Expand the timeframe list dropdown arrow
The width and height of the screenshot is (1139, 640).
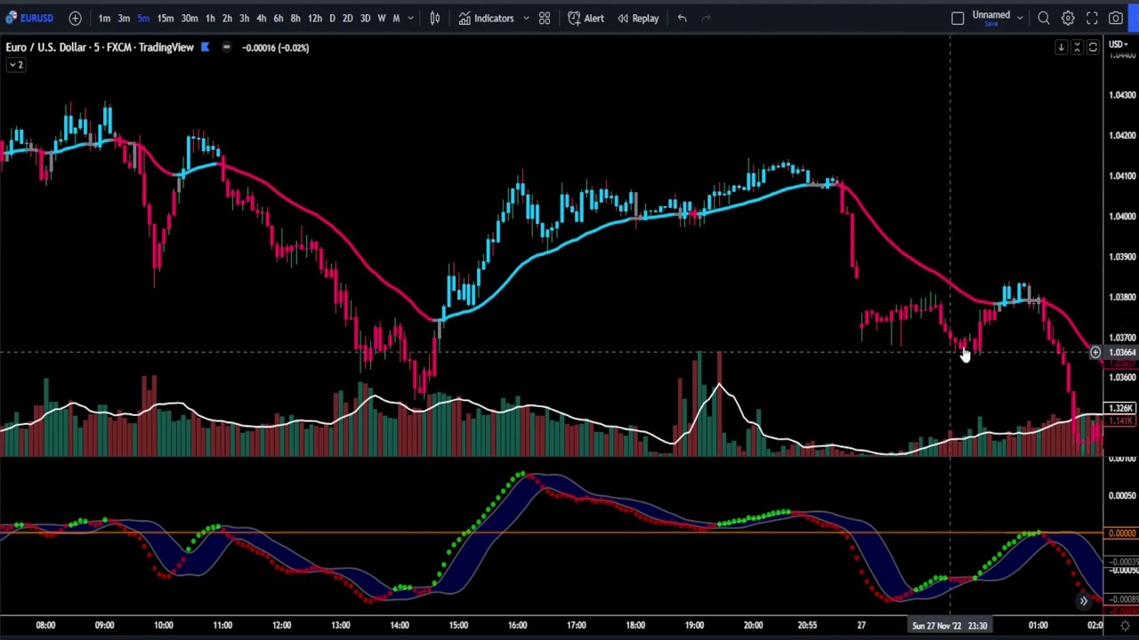click(x=410, y=18)
